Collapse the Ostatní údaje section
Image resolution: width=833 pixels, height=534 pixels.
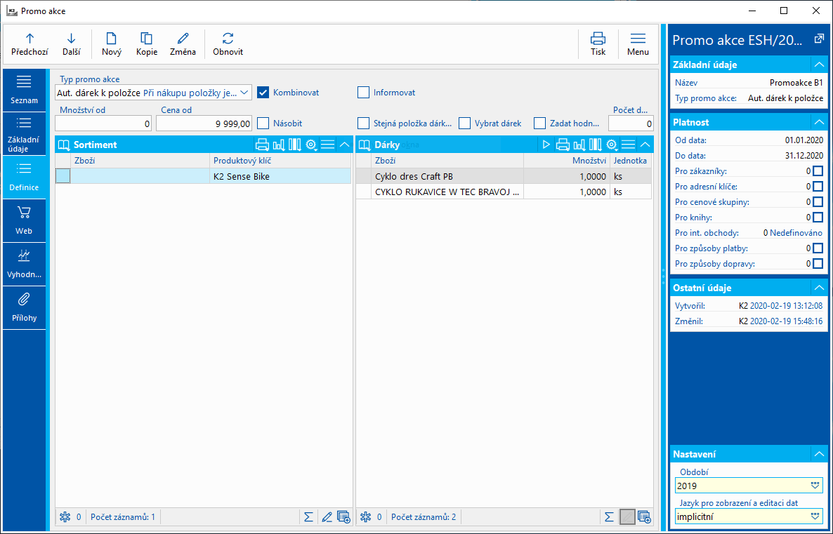point(819,288)
